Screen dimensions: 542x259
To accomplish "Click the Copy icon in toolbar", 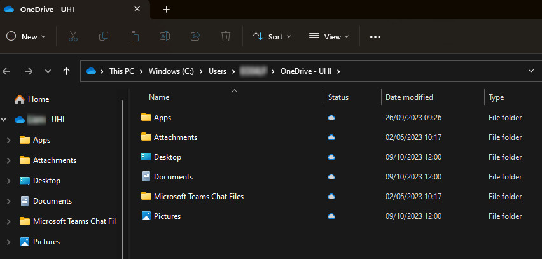I will pyautogui.click(x=103, y=37).
